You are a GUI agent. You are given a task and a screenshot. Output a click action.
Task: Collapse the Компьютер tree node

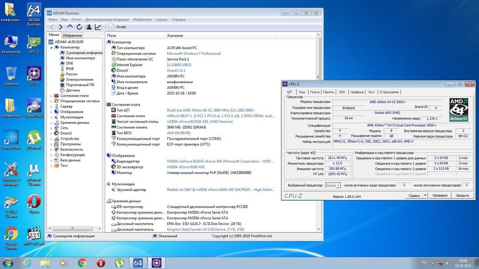point(51,47)
